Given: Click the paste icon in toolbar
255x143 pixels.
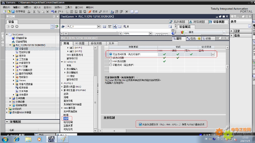Looking at the screenshot, I should [43, 12].
